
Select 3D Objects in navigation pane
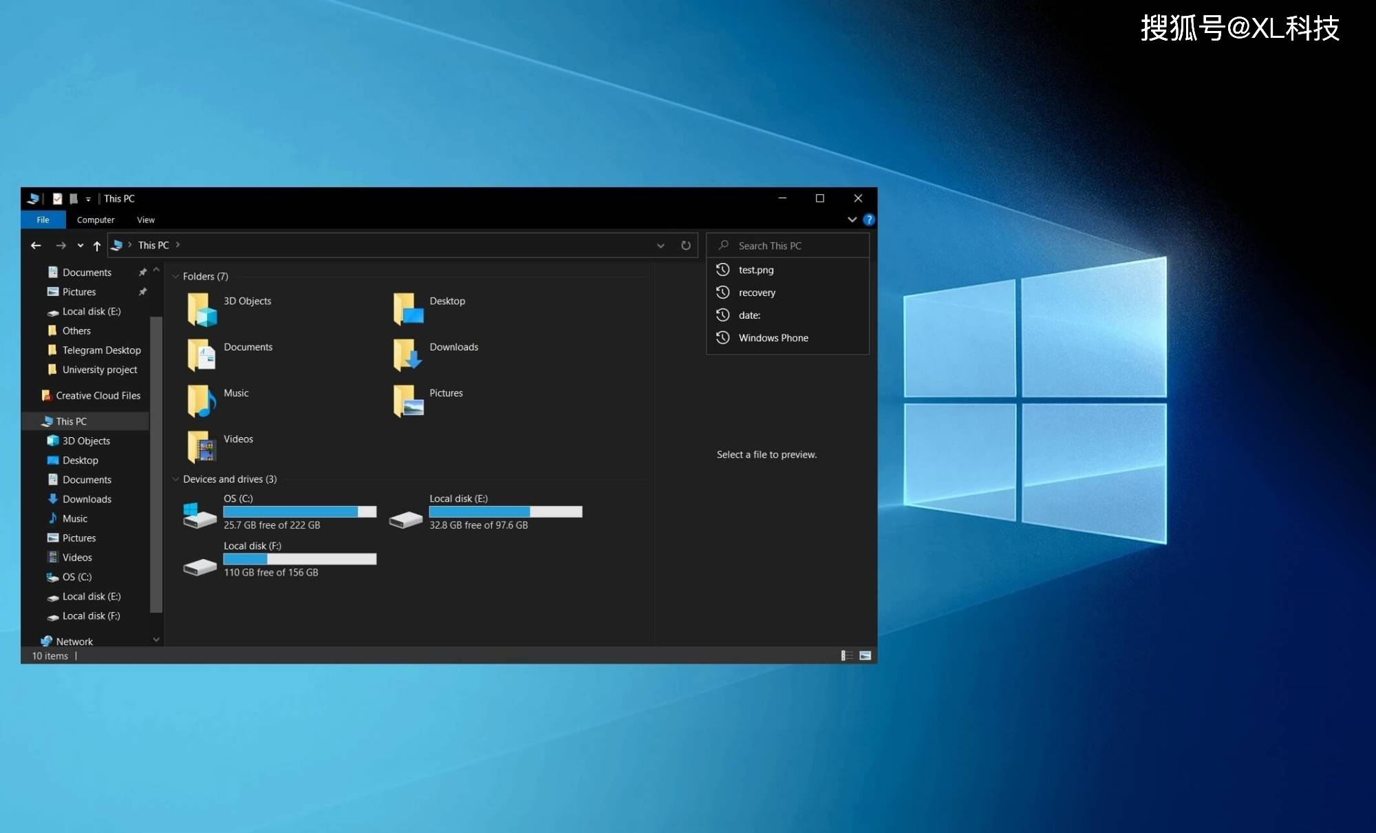point(86,441)
